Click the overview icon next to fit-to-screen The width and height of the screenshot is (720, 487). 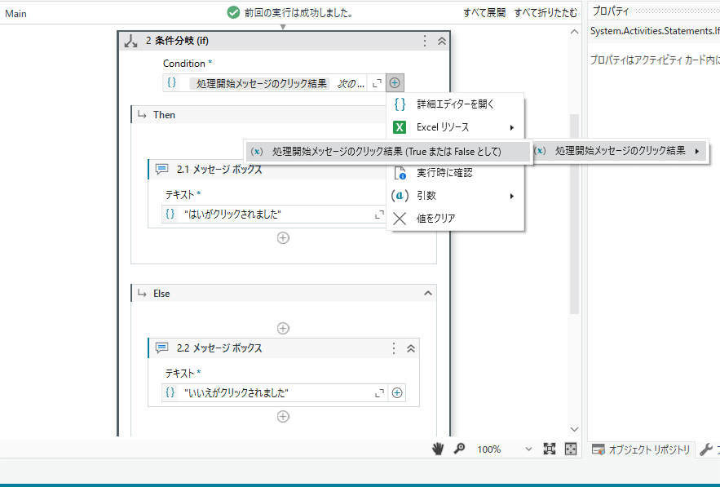(571, 449)
